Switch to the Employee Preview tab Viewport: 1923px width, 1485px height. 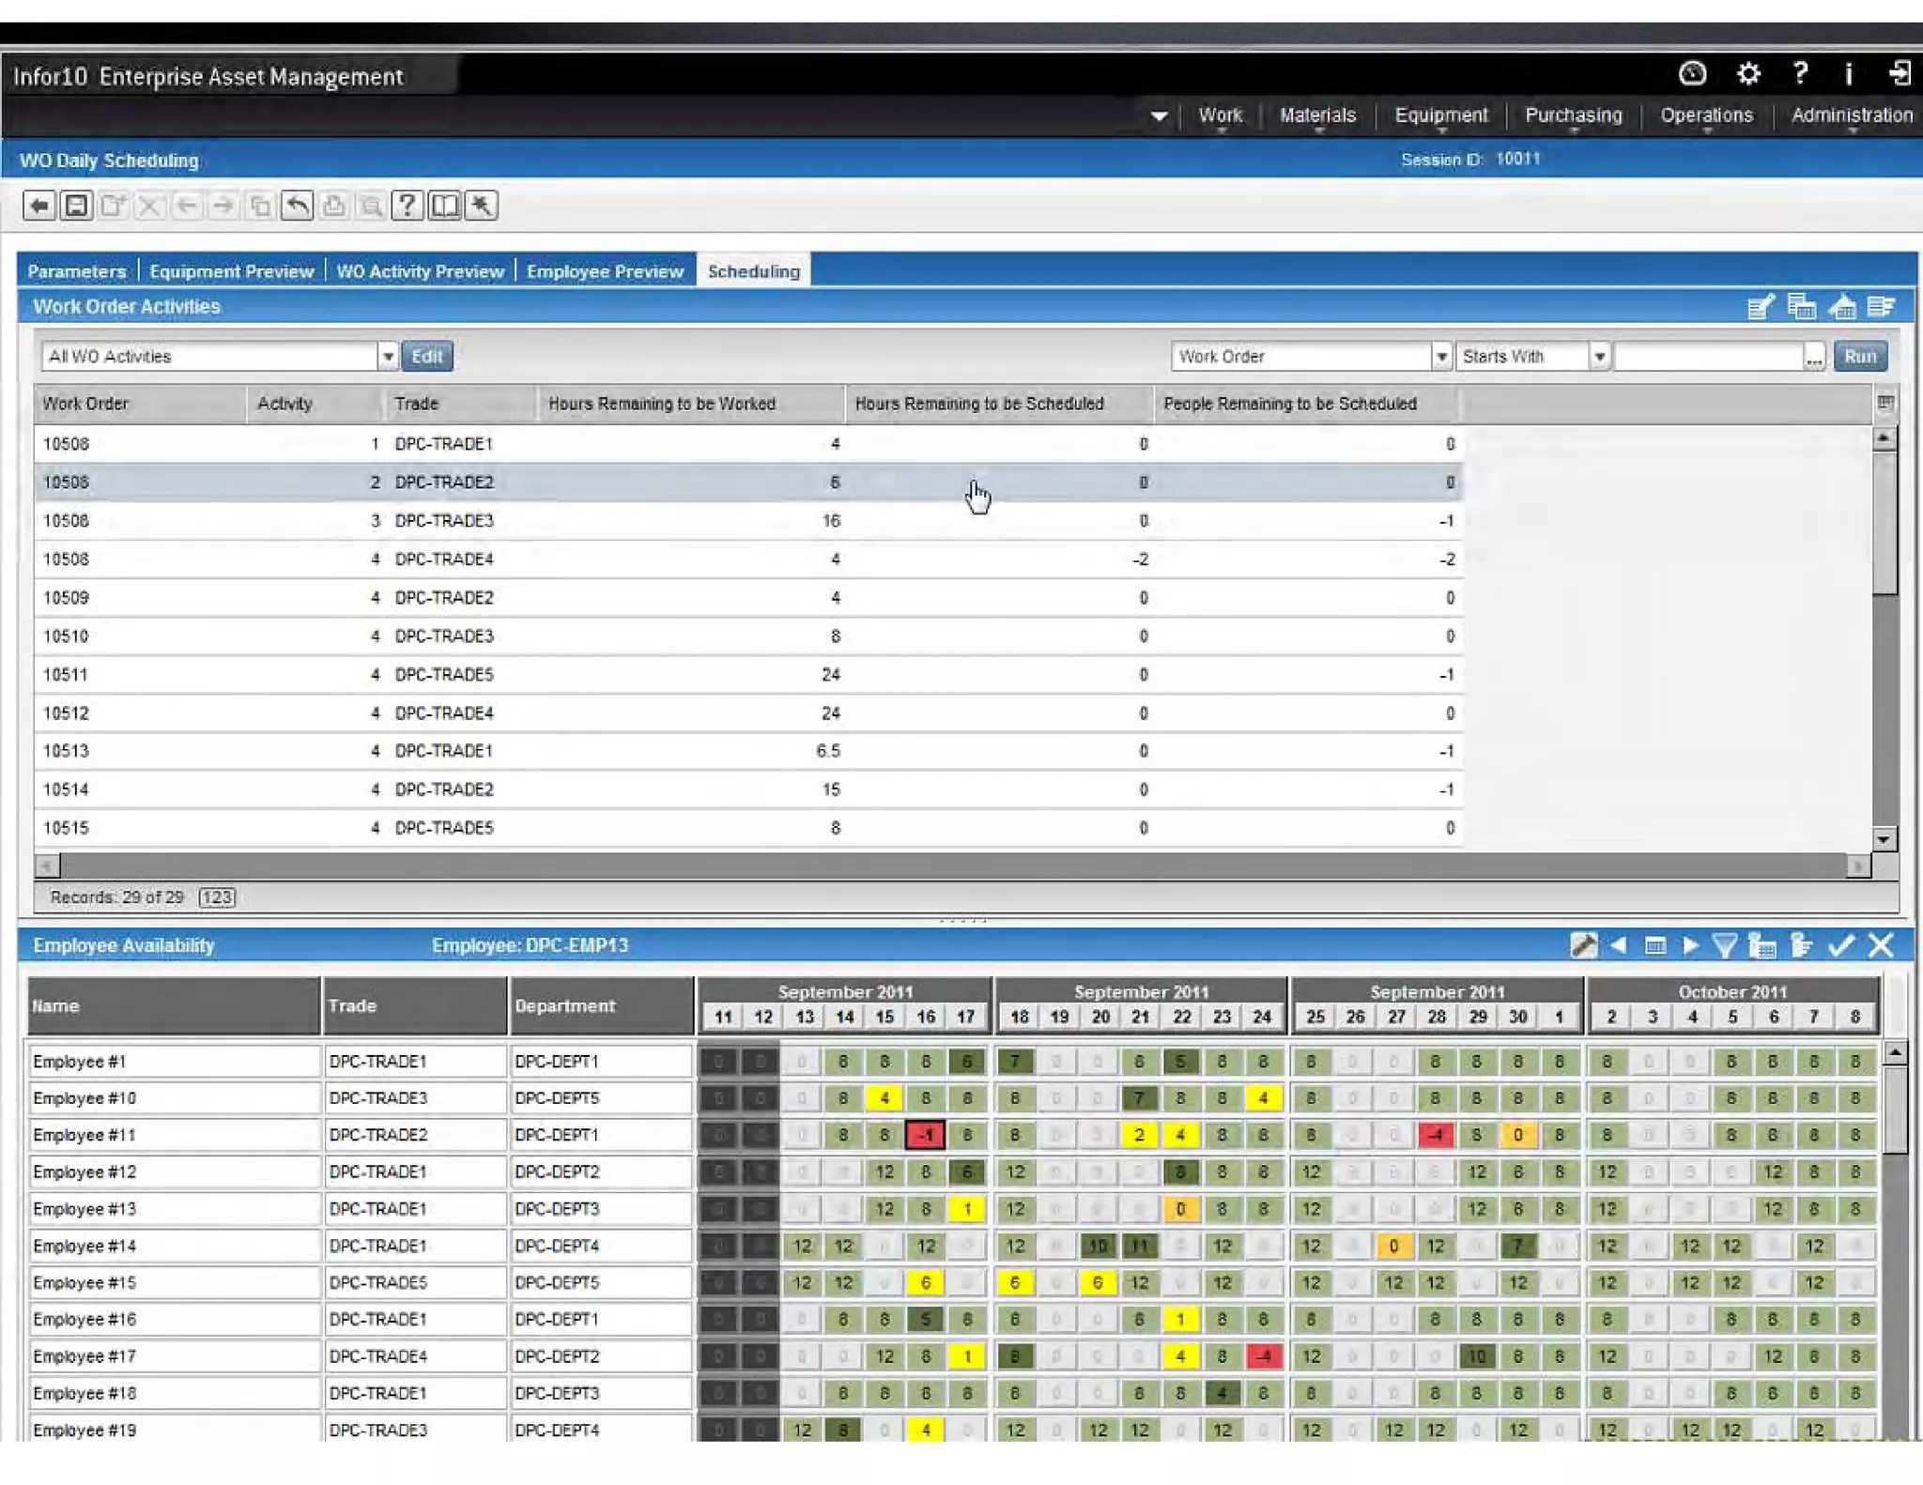coord(605,271)
